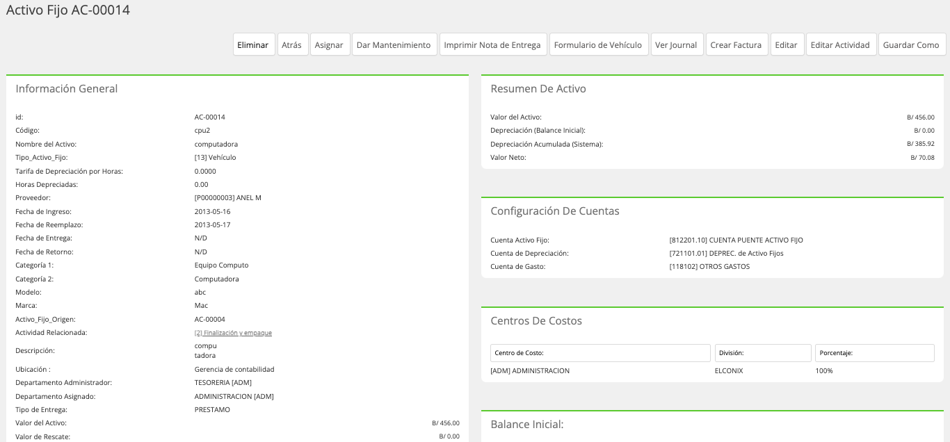
Task: Select the Gerencia de contabilidad location value
Action: pyautogui.click(x=234, y=370)
